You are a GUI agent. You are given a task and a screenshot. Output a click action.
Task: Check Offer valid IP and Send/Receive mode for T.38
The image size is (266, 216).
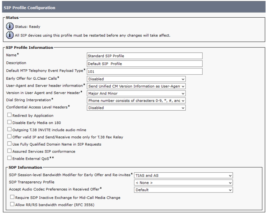[9, 136]
